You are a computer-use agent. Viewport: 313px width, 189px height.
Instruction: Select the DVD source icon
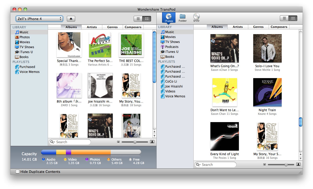tap(196, 17)
